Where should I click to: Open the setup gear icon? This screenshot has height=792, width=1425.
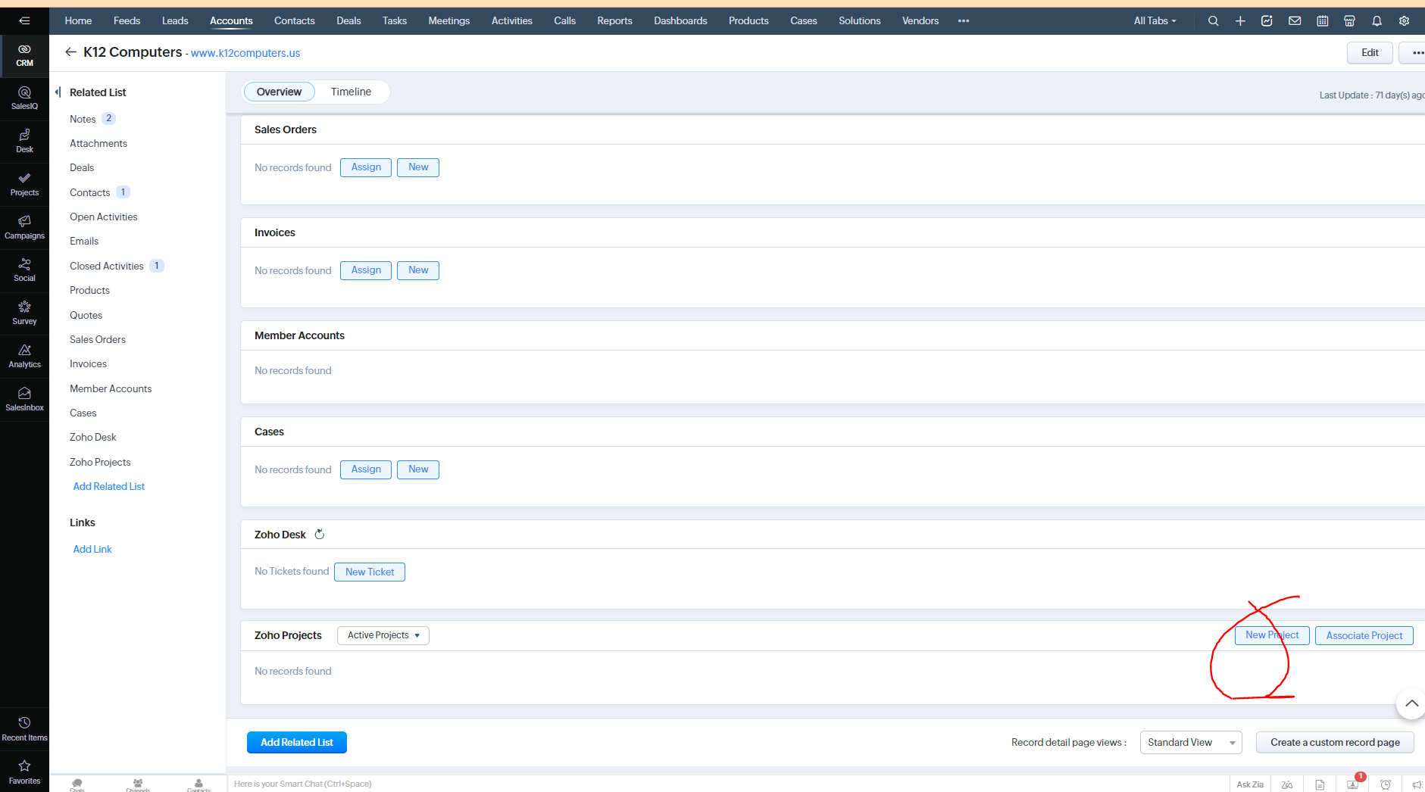point(1404,21)
